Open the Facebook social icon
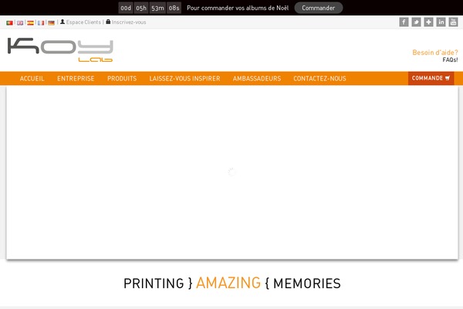 coord(404,22)
